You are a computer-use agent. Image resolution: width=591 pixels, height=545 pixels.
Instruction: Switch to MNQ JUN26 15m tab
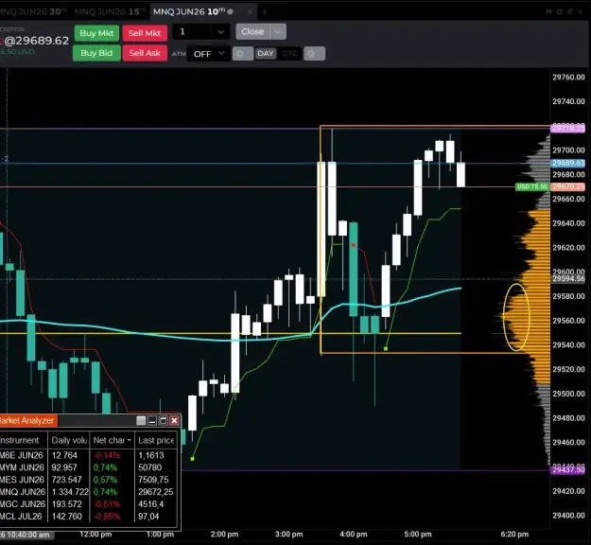pos(110,11)
